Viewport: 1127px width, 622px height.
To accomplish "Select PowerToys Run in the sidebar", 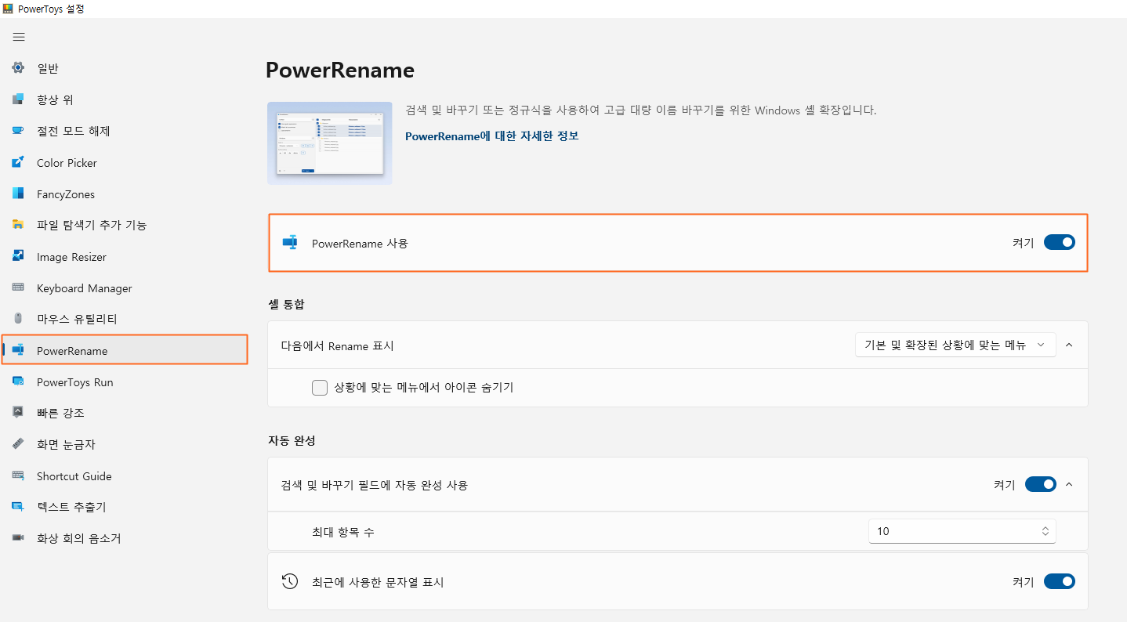I will click(75, 382).
